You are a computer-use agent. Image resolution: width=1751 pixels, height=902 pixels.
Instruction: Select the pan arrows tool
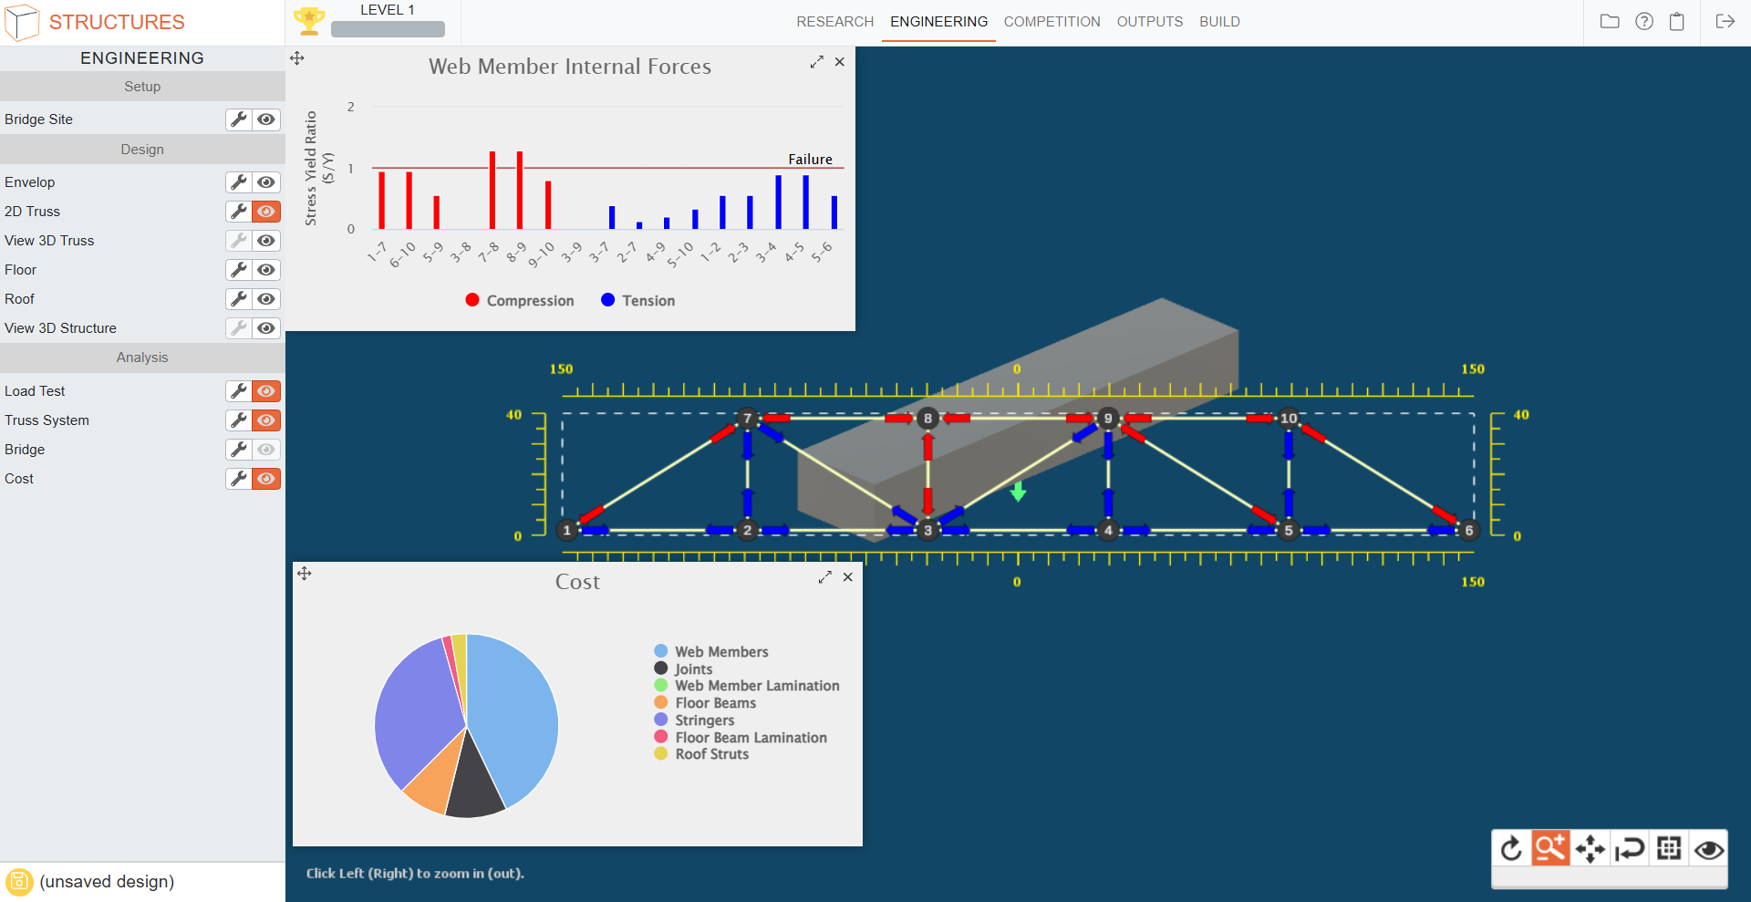point(1590,849)
